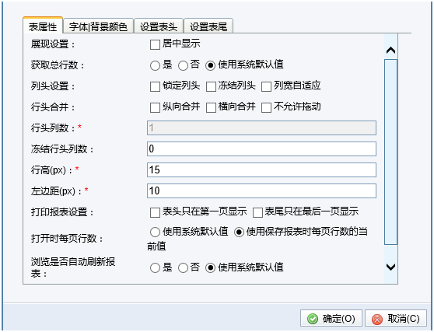Viewport: 434px width, 332px height.
Task: Click the green checkmark icon on 确定
Action: 313,319
